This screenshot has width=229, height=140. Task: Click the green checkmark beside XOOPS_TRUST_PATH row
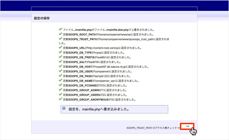point(60,39)
